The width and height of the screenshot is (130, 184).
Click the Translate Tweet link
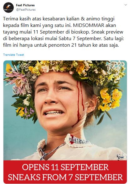pyautogui.click(x=14, y=55)
